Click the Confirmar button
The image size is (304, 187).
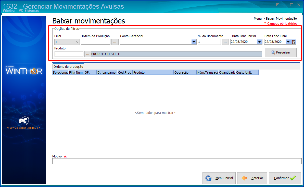[285, 178]
